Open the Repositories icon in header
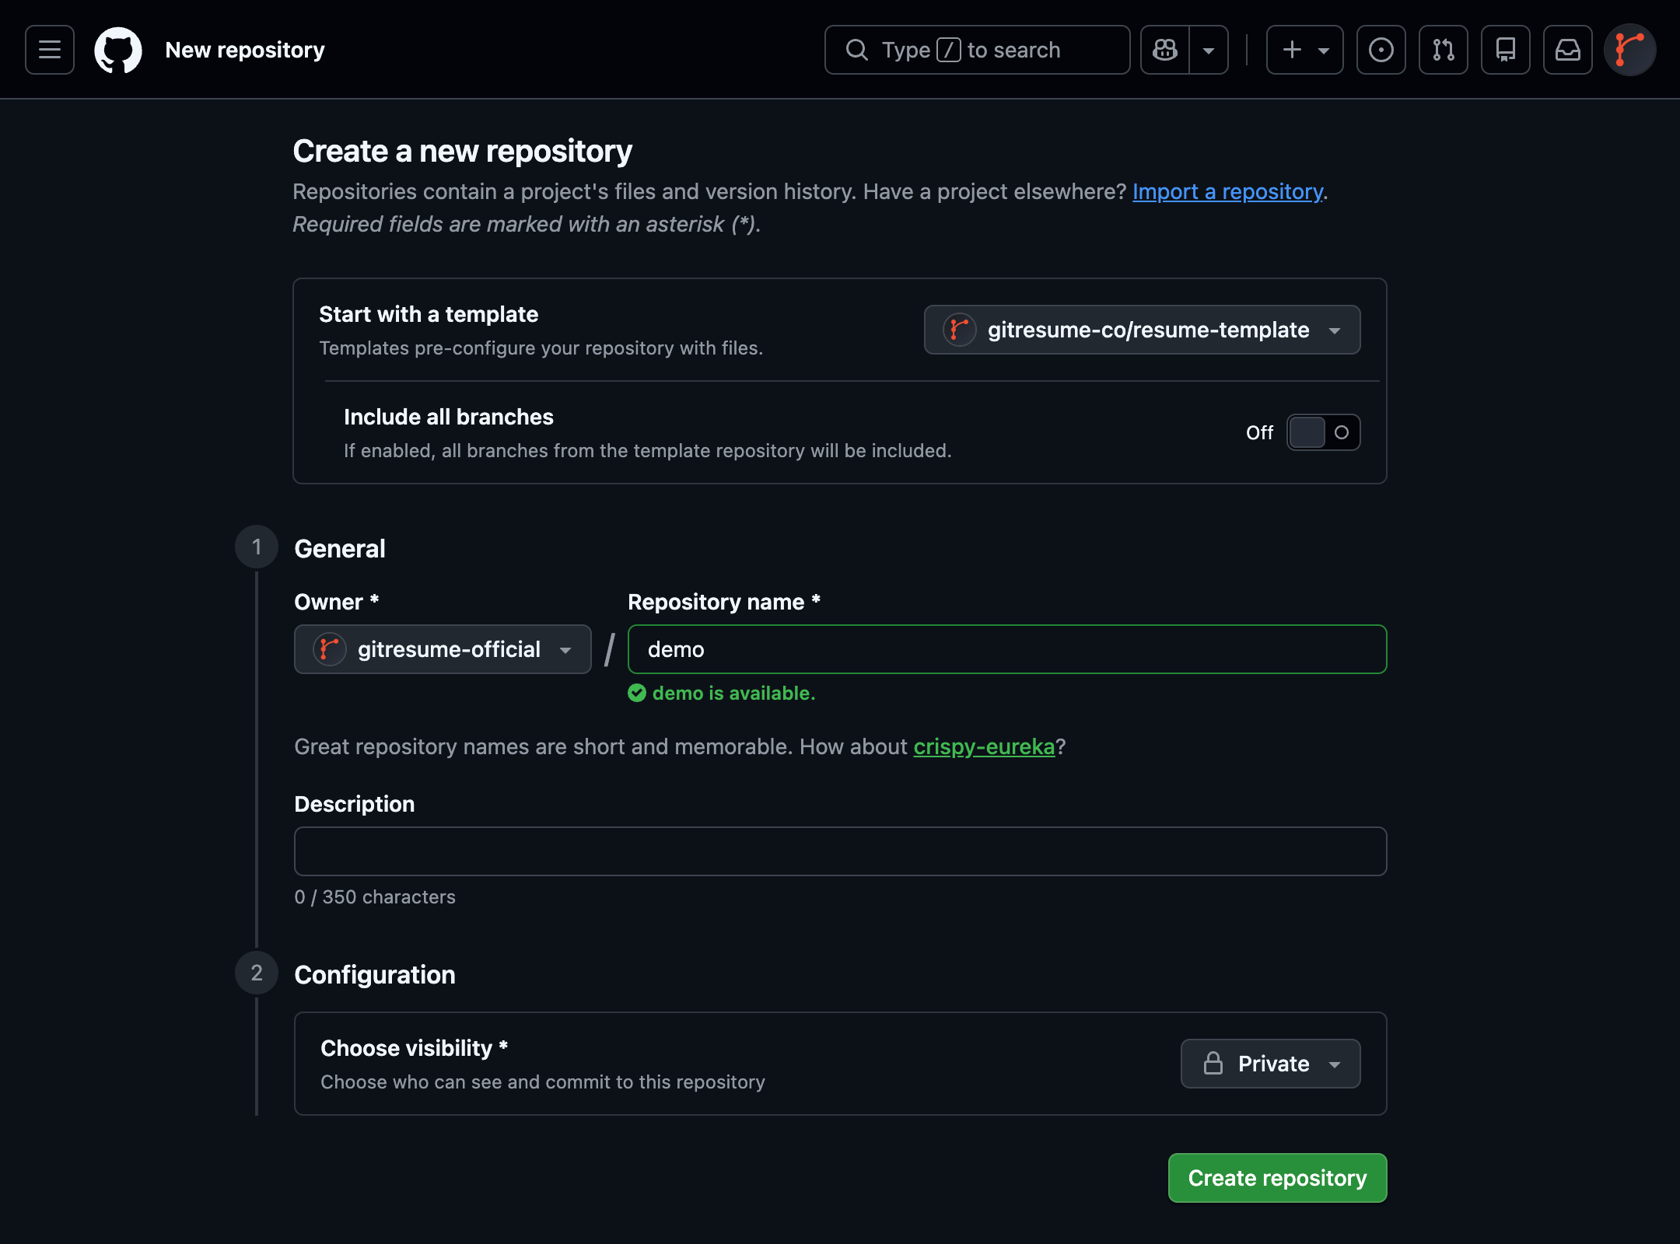 point(1506,50)
